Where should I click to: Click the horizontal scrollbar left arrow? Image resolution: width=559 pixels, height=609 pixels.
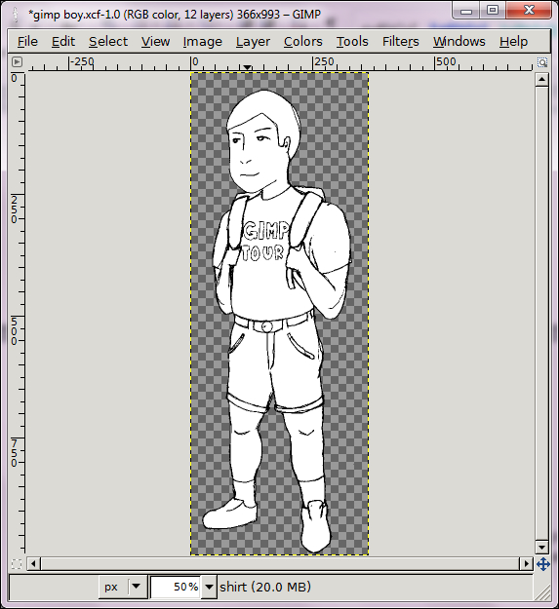(x=33, y=563)
